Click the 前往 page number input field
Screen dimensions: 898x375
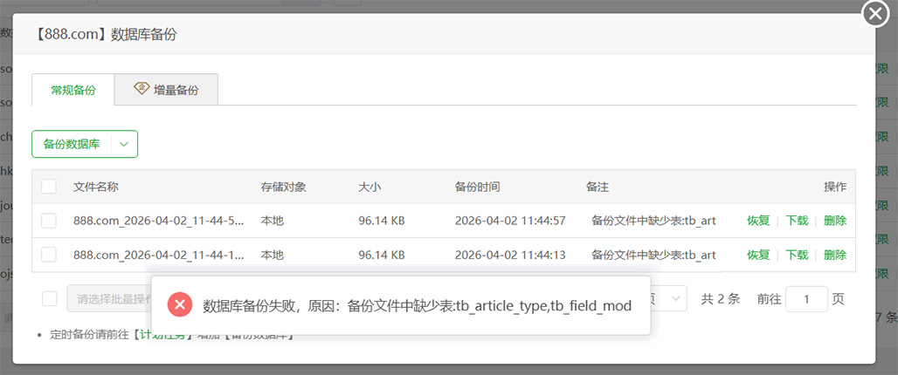[806, 299]
